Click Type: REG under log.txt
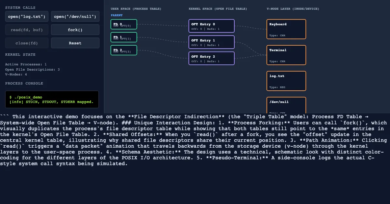This screenshot has width=390, height=204. pyautogui.click(x=277, y=87)
